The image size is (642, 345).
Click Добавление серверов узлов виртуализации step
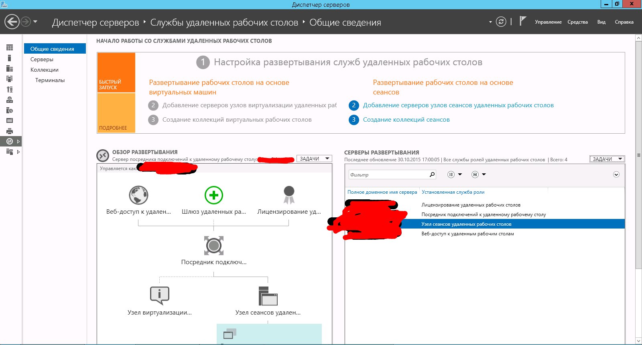(249, 105)
